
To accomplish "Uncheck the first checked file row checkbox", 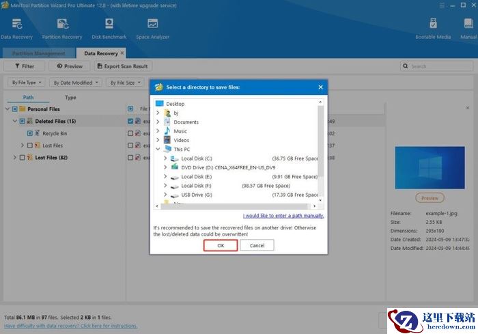I will [x=130, y=121].
